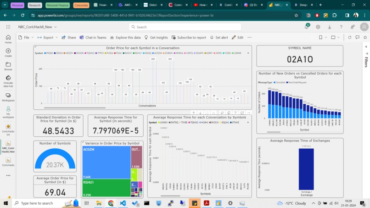Open the help question mark menu

click(341, 27)
